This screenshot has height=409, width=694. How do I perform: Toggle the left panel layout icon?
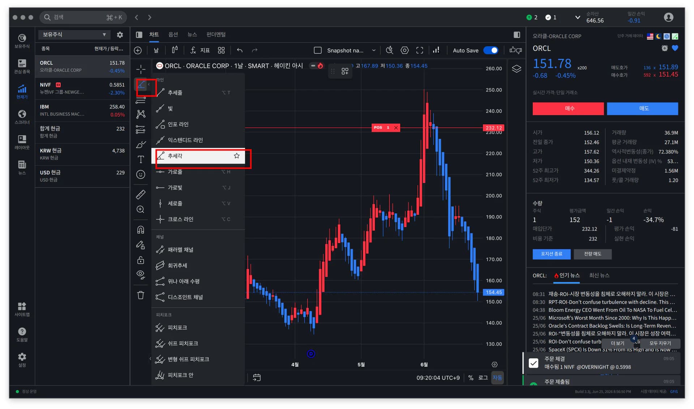tap(139, 35)
